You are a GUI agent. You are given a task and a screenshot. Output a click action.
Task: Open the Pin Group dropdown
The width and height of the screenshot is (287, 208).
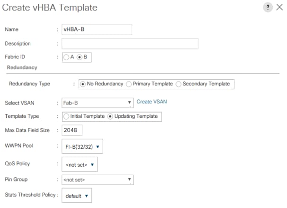pyautogui.click(x=98, y=180)
